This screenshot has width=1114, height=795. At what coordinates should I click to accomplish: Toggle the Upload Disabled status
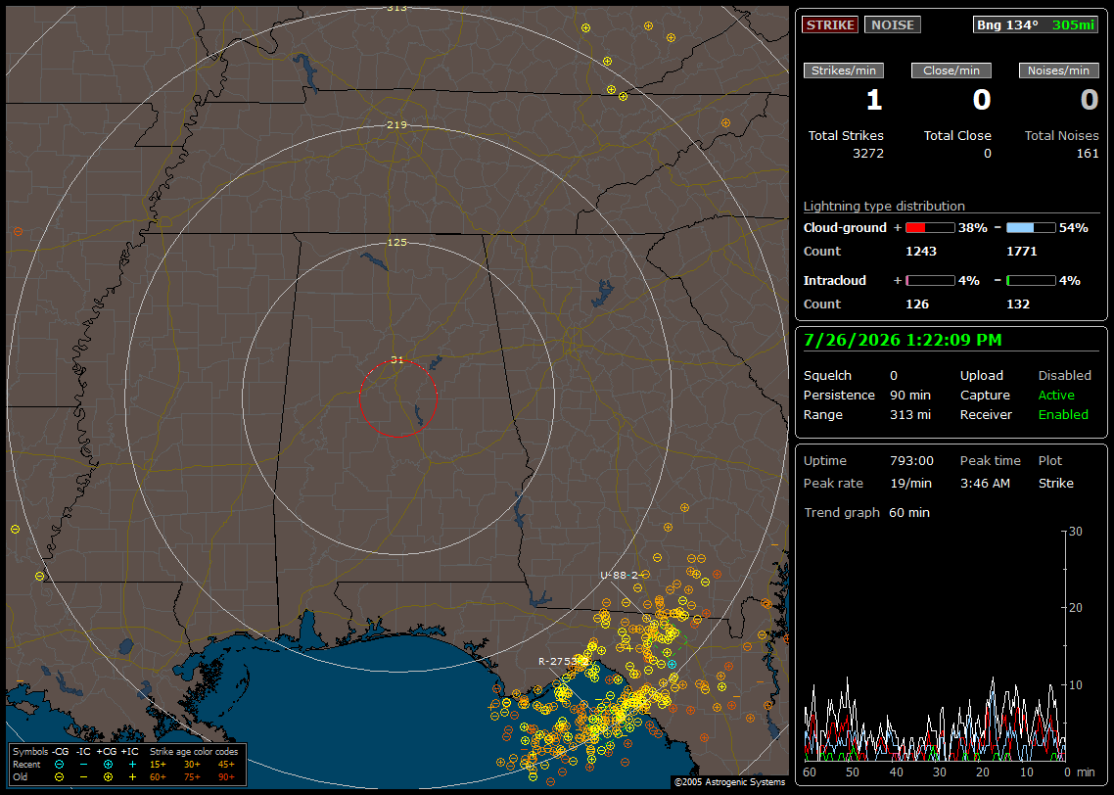[1064, 375]
